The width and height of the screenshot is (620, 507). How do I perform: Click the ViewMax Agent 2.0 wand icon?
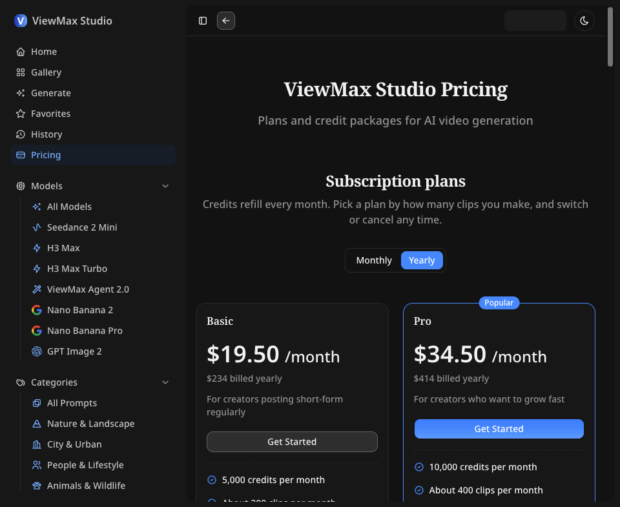[37, 289]
